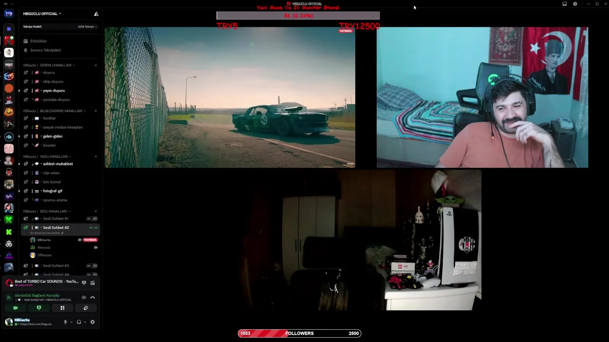Toggle screen sharing button
Viewport: 609px width, 342px height.
[39, 308]
